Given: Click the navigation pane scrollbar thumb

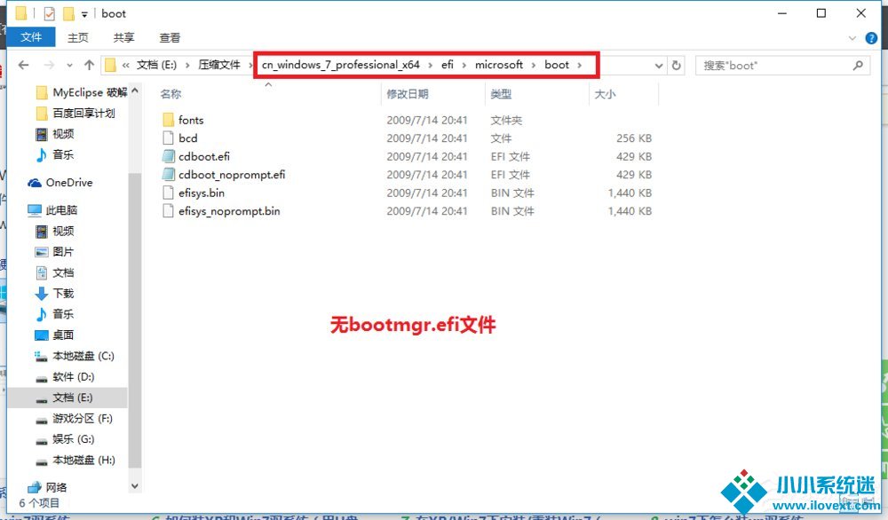Looking at the screenshot, I should coord(135,319).
